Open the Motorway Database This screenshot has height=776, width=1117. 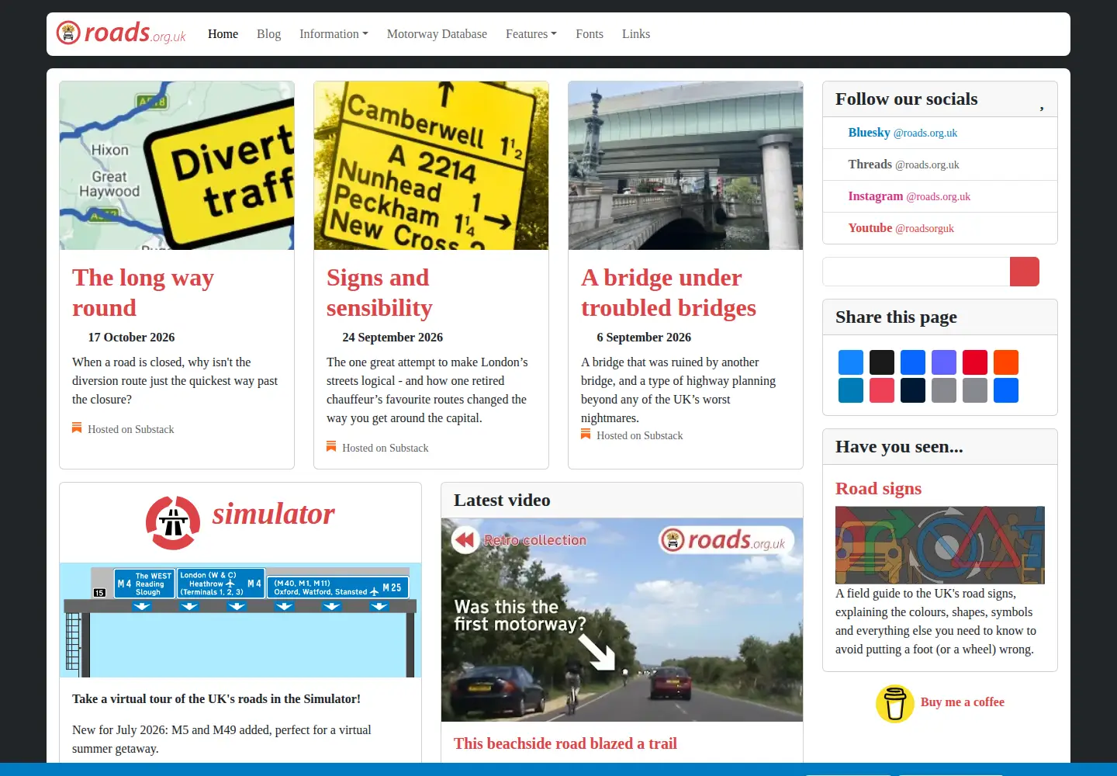[x=437, y=34]
